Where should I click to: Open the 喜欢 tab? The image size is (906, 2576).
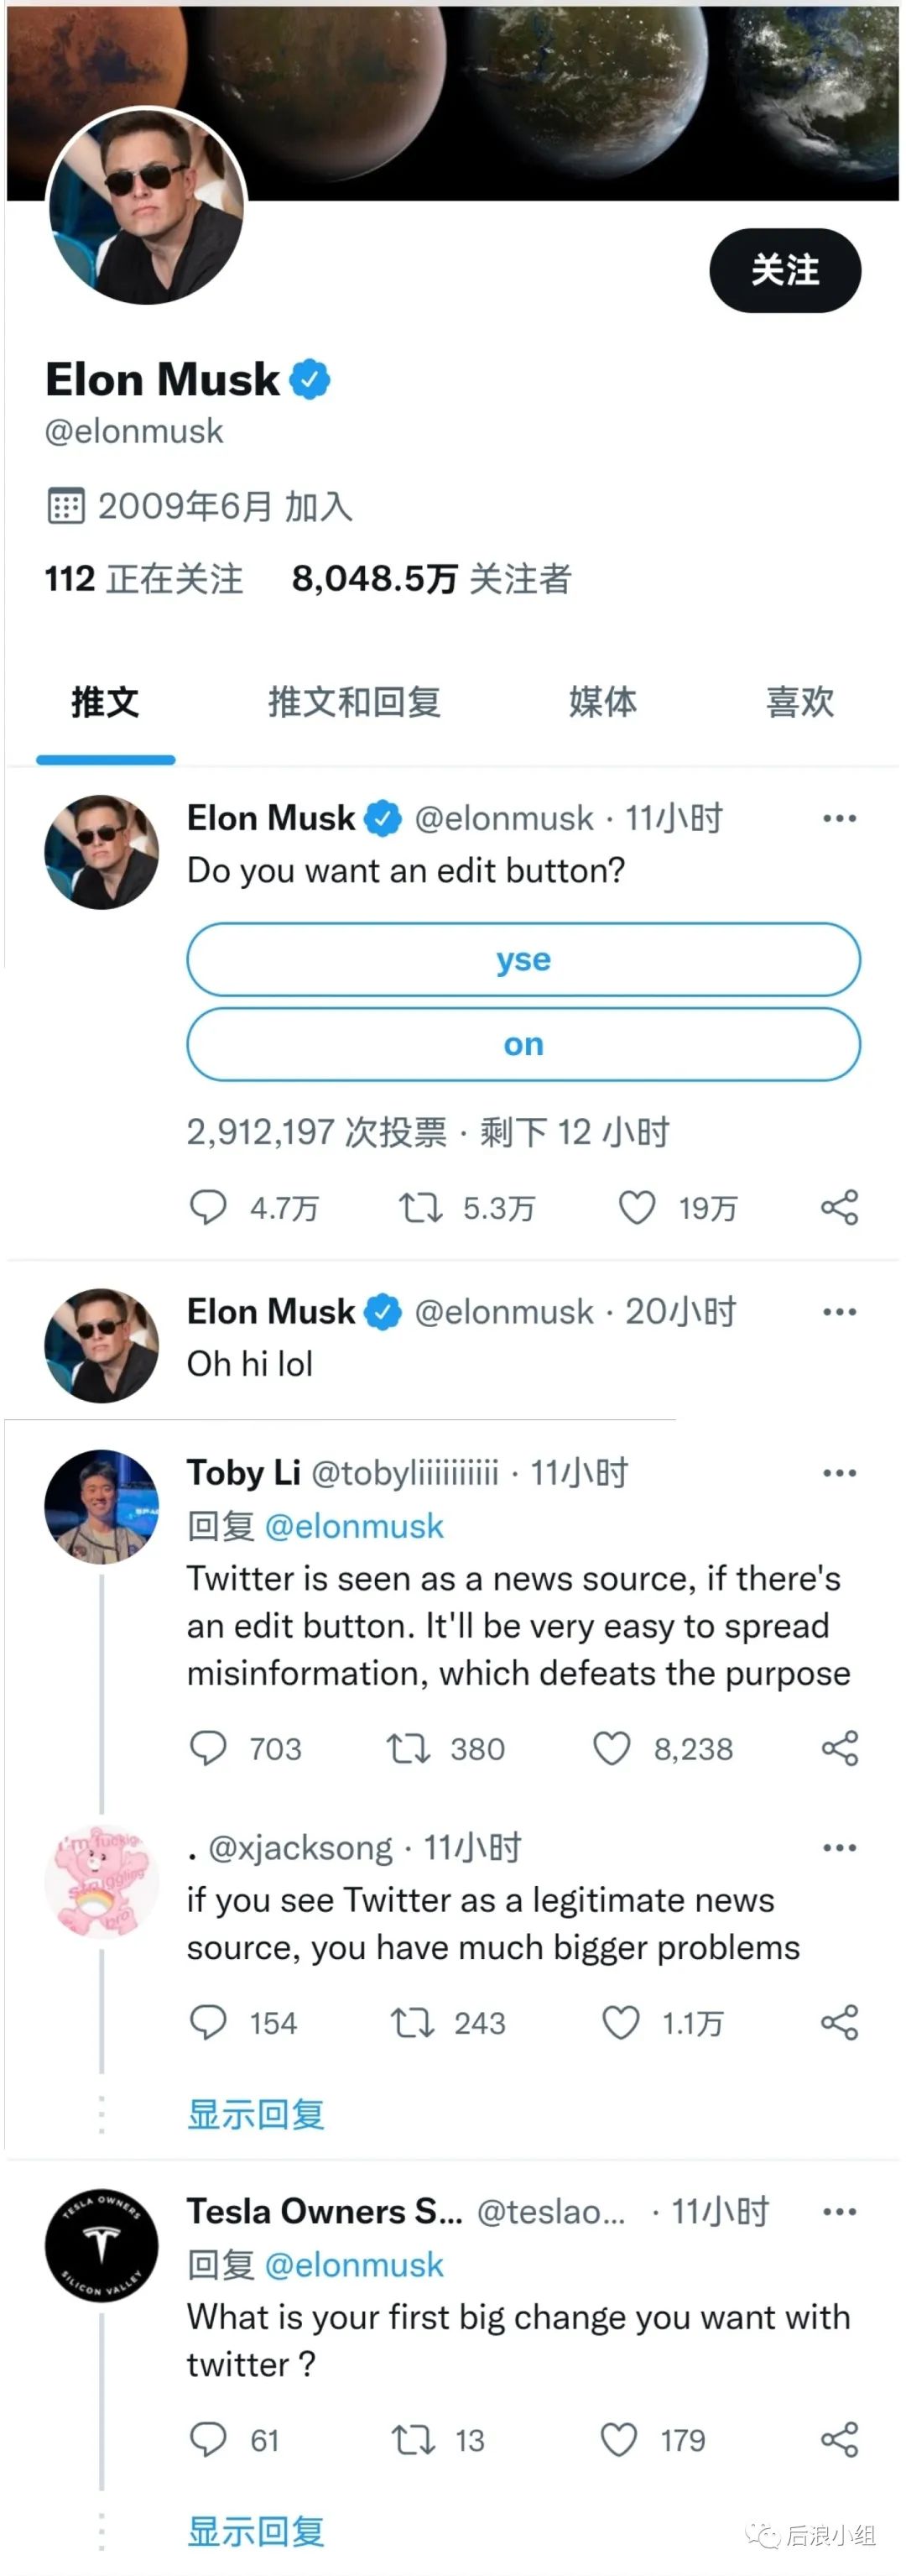[799, 702]
